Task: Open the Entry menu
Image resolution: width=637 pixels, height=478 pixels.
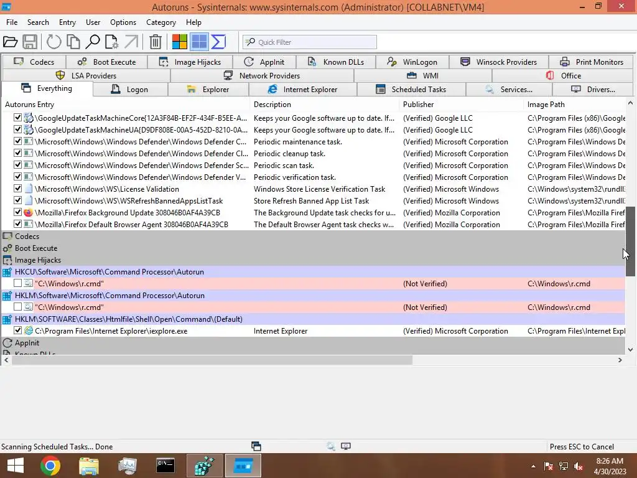Action: (x=67, y=22)
